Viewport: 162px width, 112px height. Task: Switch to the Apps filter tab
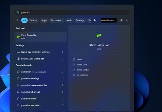44,20
